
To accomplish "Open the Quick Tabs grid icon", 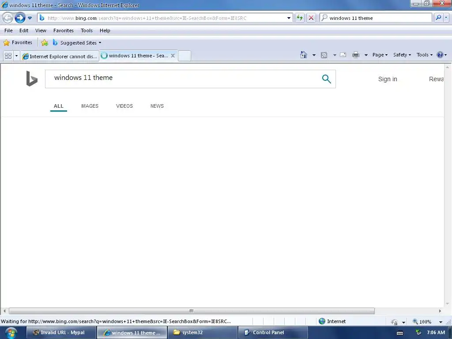I will coord(8,56).
